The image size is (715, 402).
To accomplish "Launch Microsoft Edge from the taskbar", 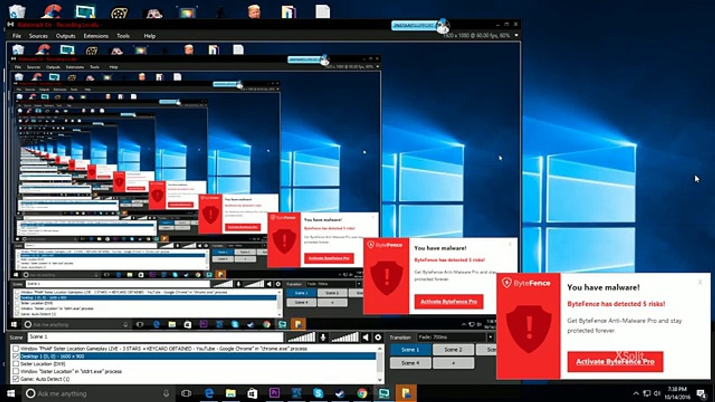I will click(209, 394).
